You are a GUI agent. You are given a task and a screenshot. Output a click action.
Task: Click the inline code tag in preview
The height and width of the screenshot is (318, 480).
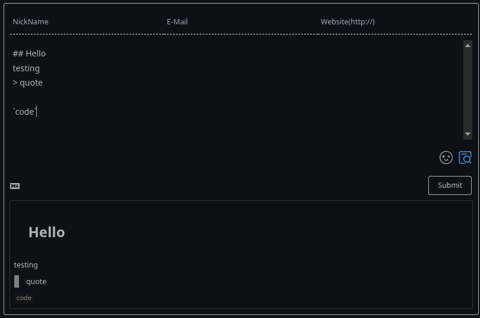[x=24, y=298]
